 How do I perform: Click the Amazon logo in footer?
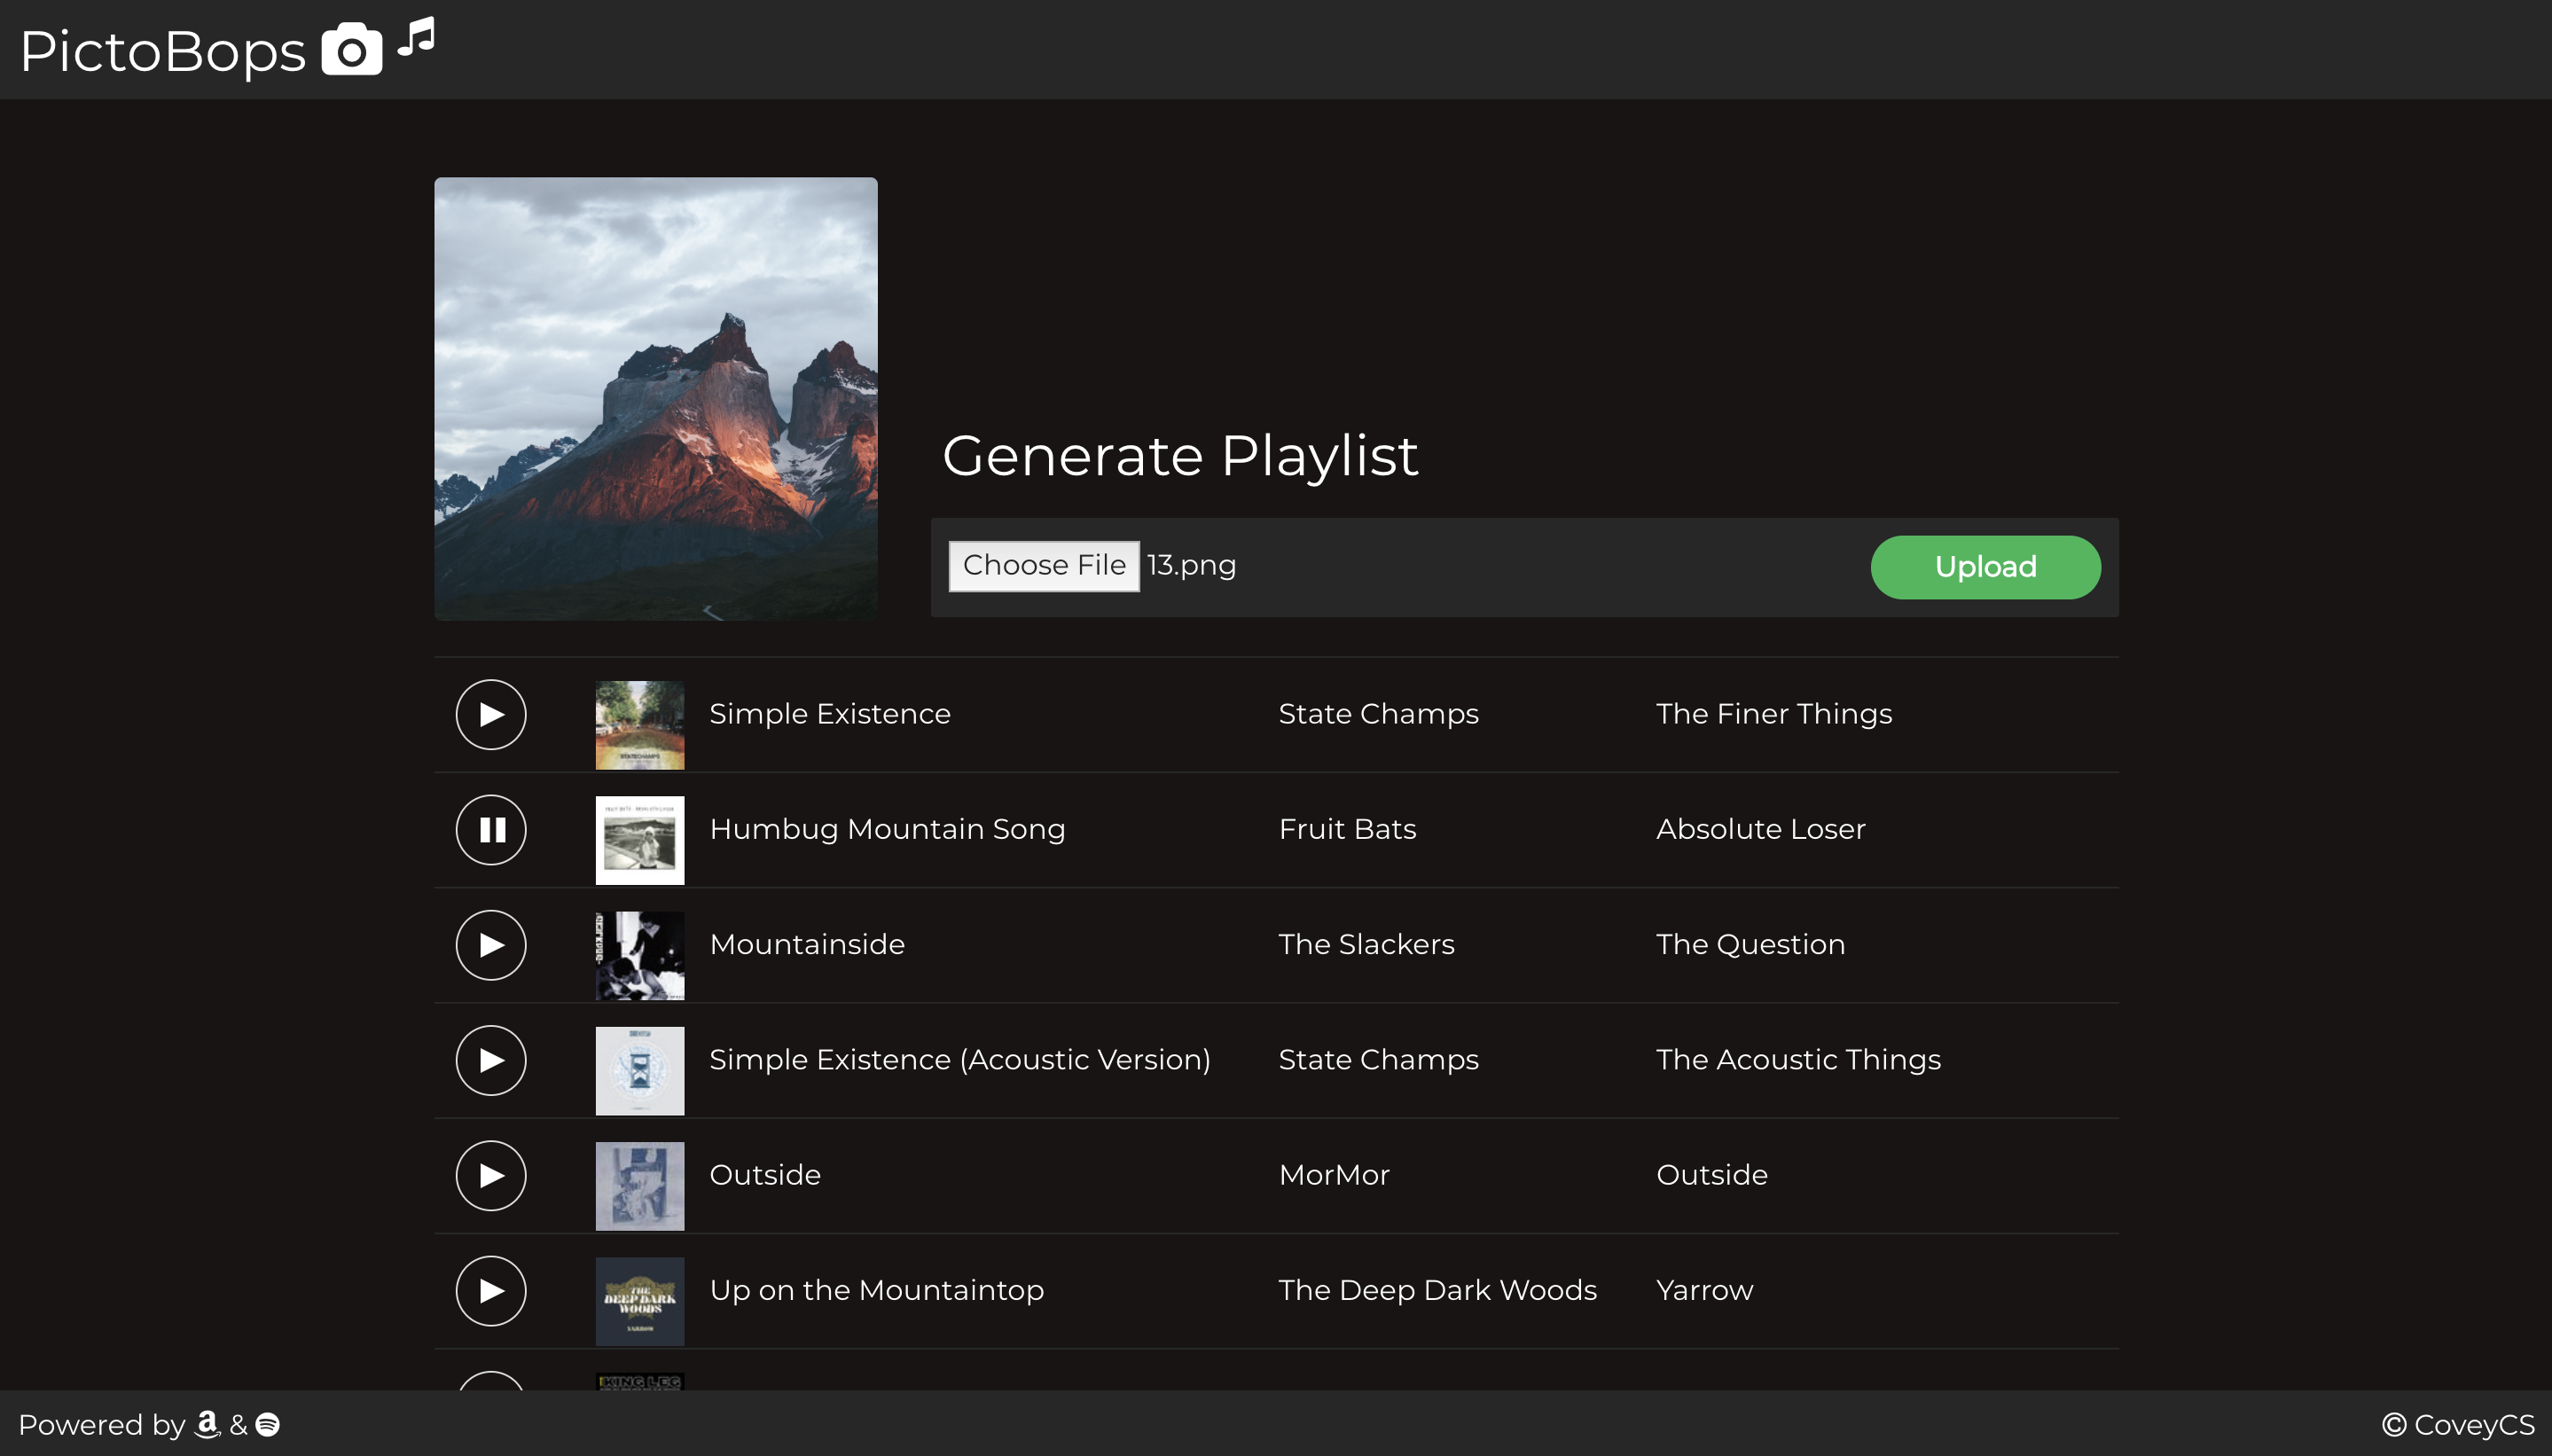[x=207, y=1423]
